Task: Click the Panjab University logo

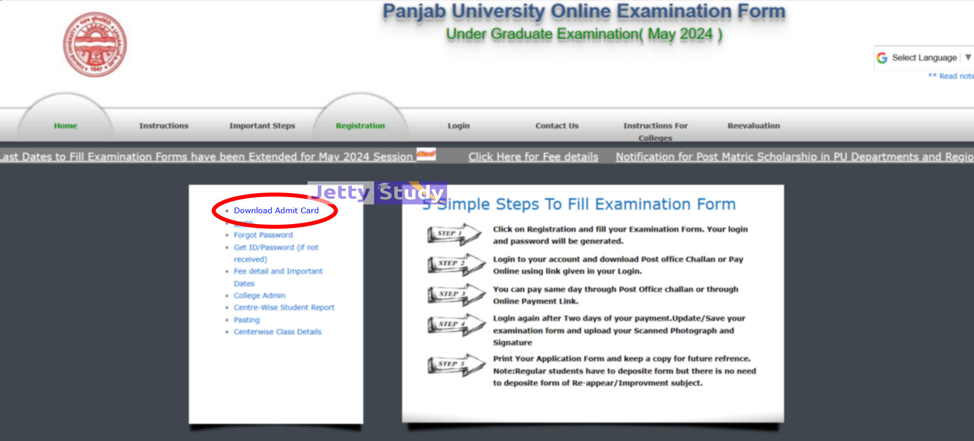Action: (x=95, y=45)
